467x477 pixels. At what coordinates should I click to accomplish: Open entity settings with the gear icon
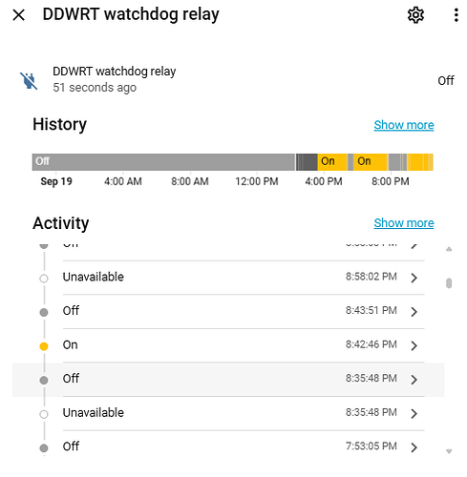[x=415, y=15]
